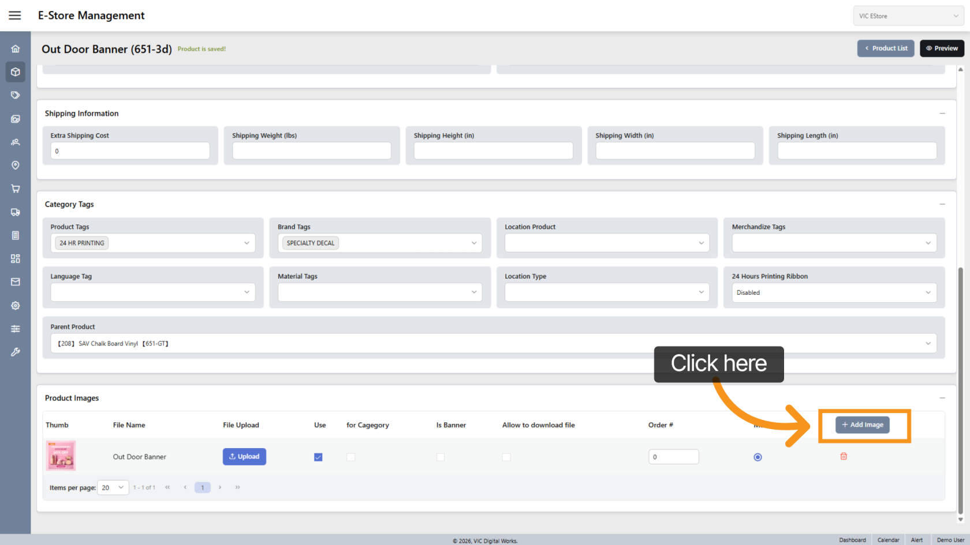
Task: Delete the Out Door Banner image row
Action: pyautogui.click(x=844, y=456)
